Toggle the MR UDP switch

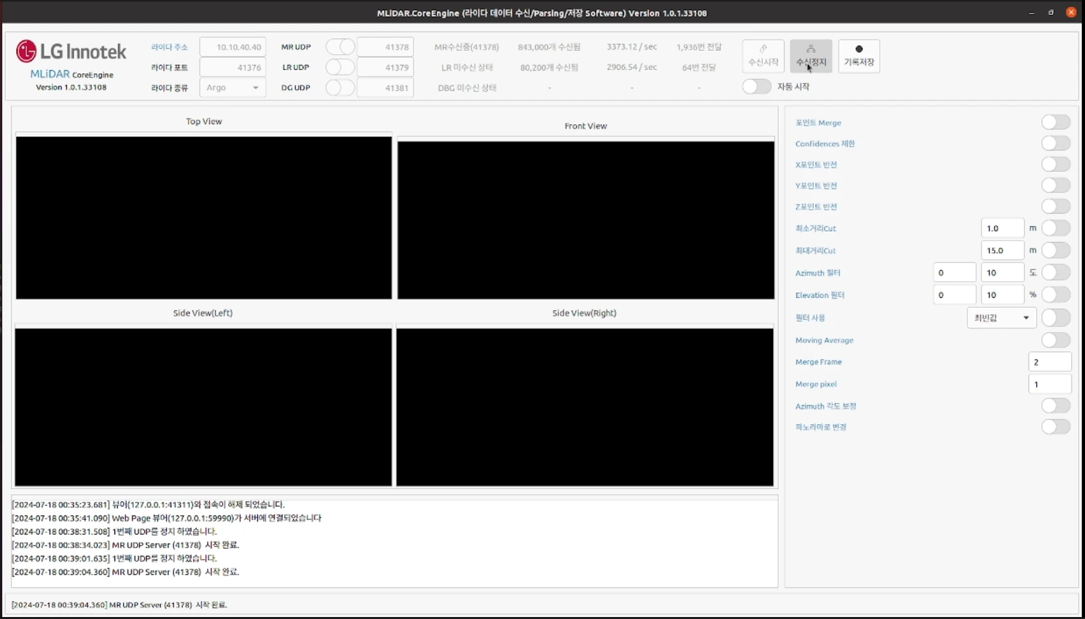point(340,47)
